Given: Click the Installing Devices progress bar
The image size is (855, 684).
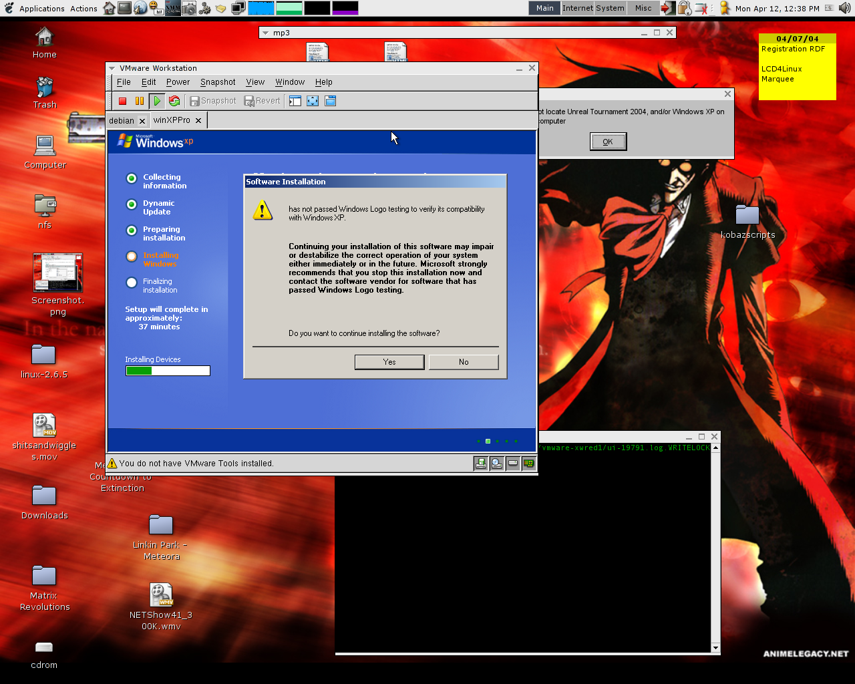Looking at the screenshot, I should 168,371.
